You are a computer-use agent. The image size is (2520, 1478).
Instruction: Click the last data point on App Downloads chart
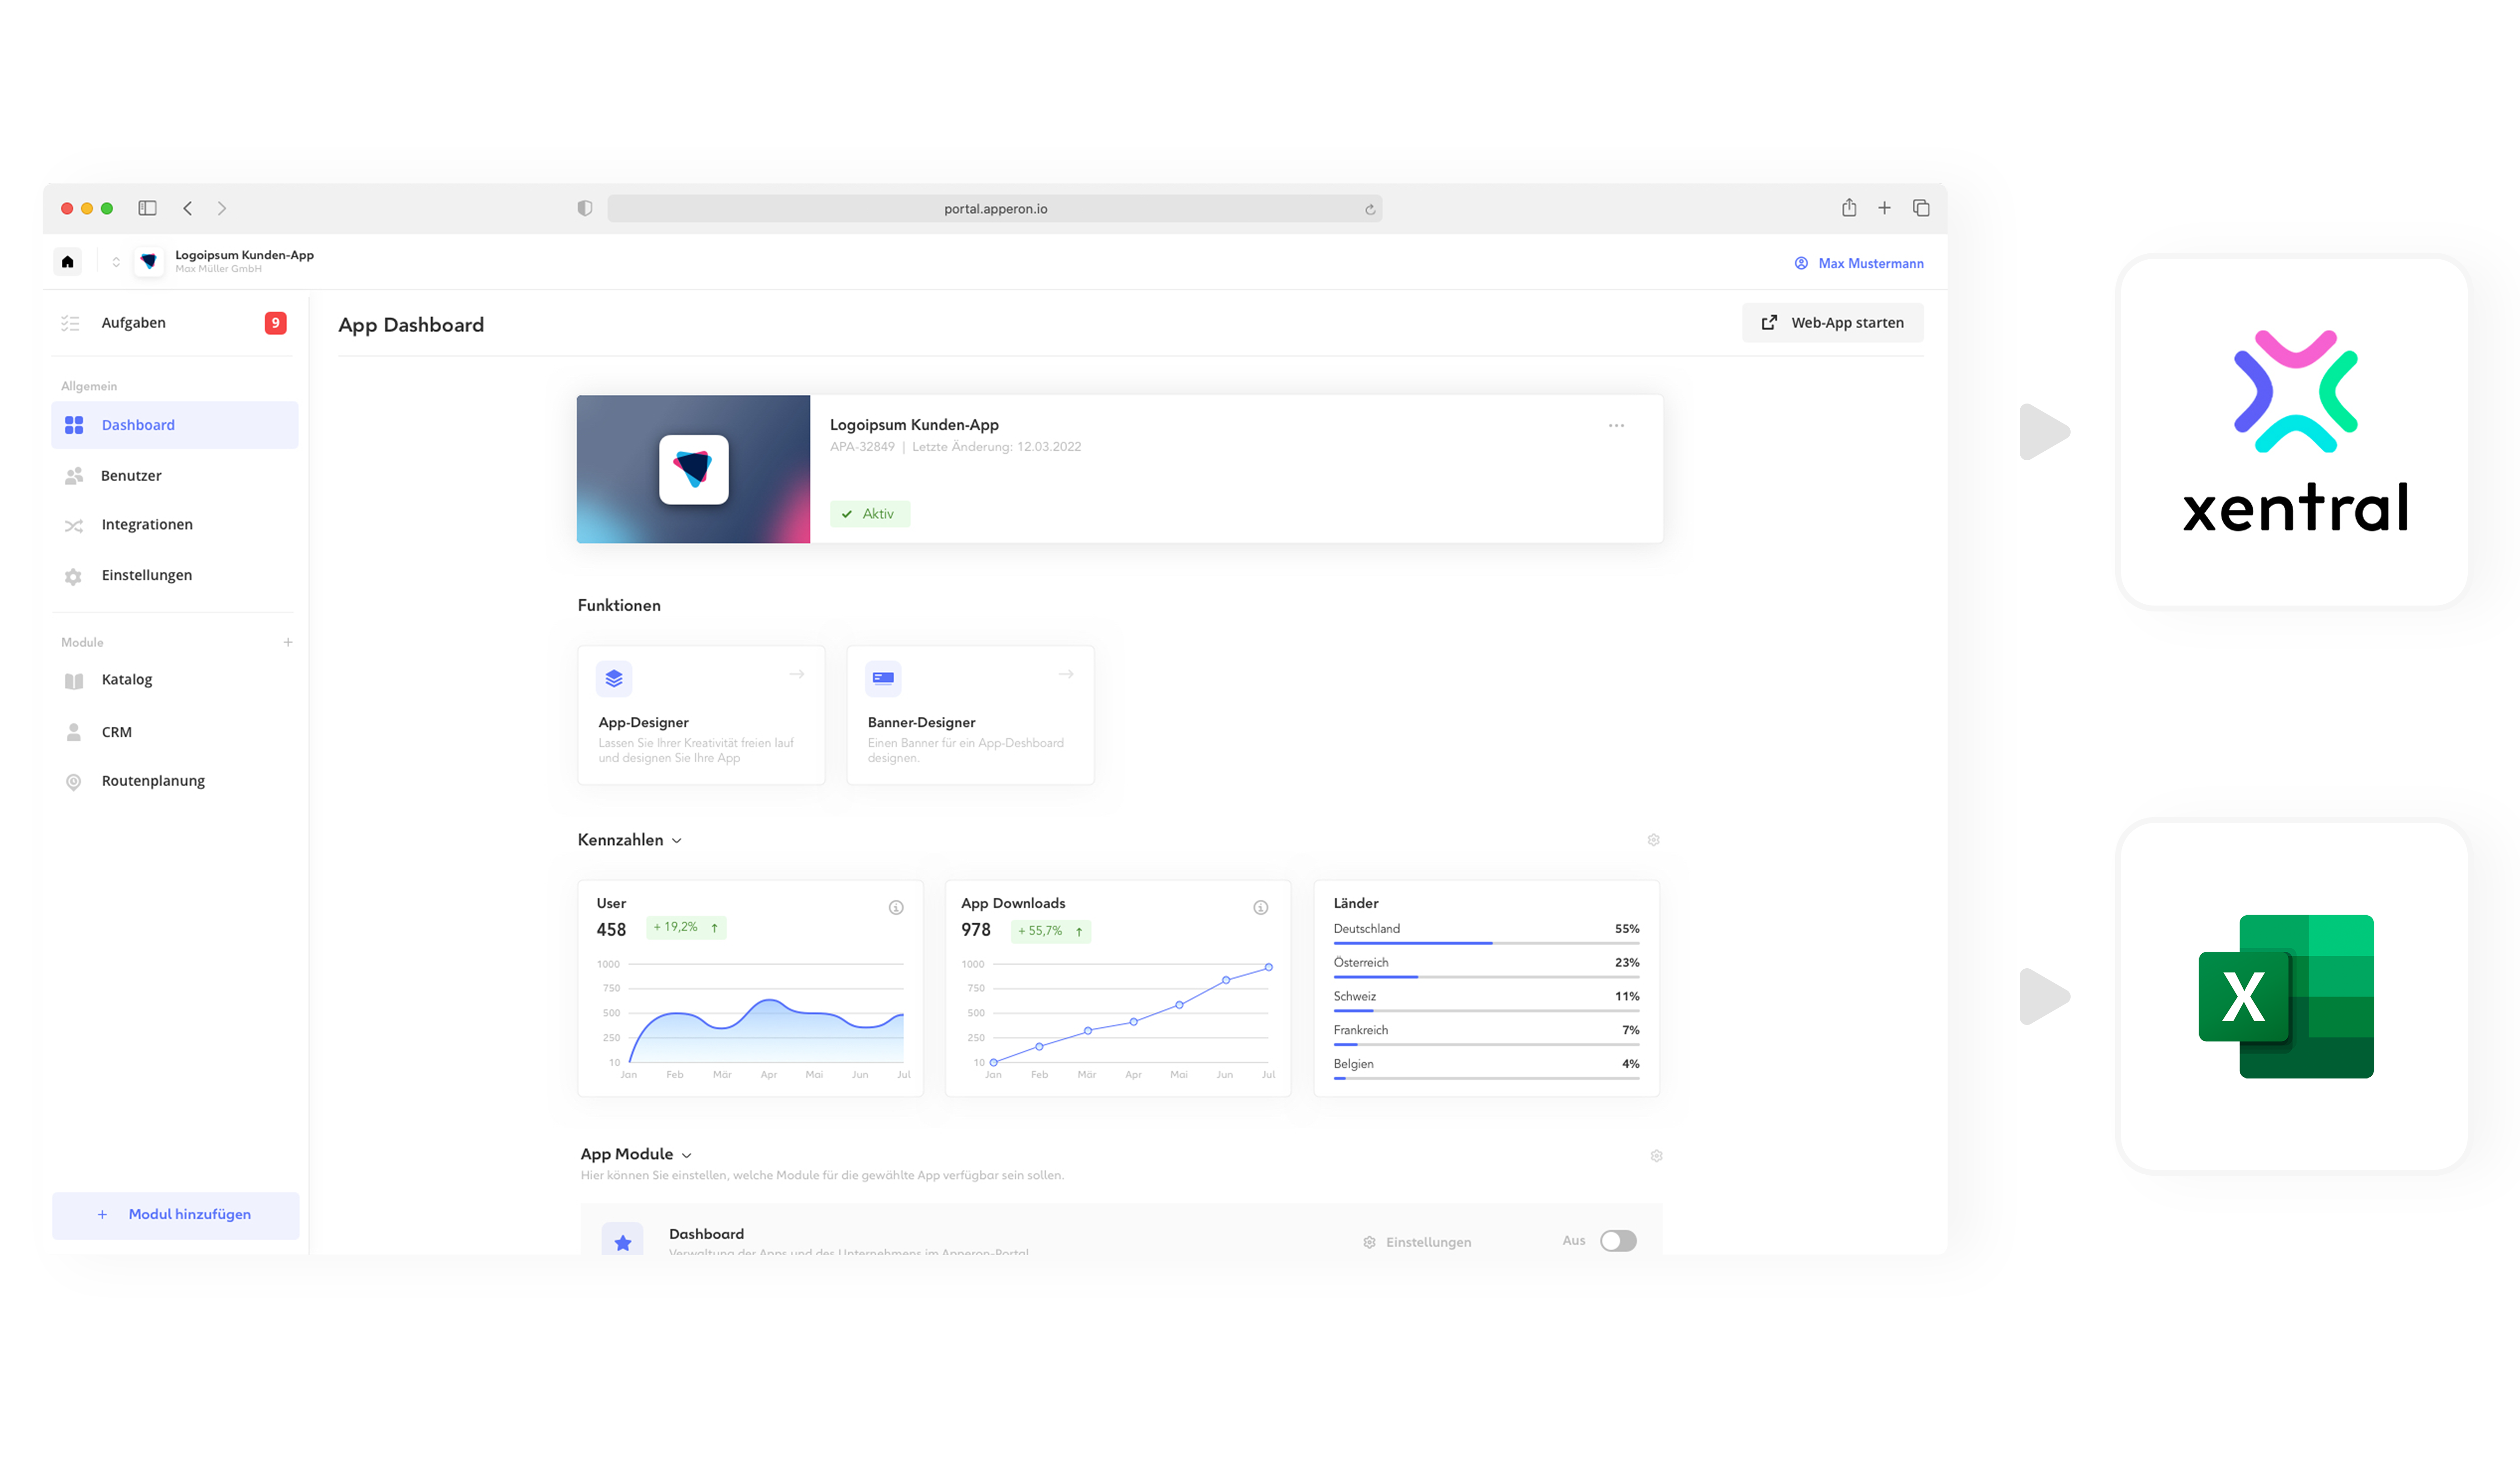(1268, 967)
